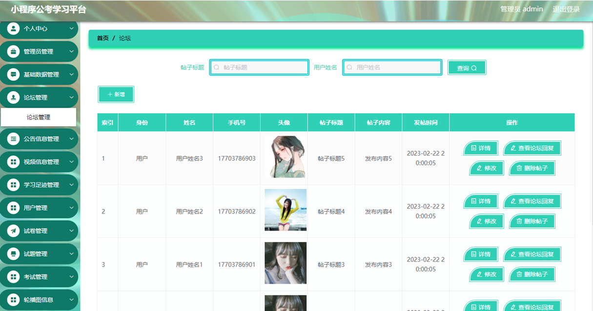
Task: Expand 试卷管理 menu chevron
Action: coord(71,231)
